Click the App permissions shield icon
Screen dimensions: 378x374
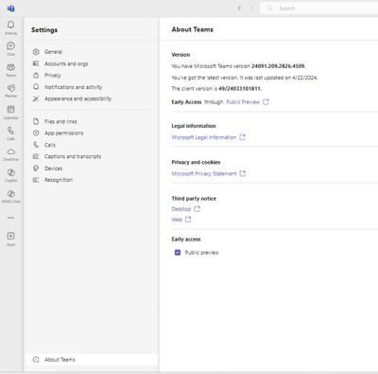[x=36, y=134]
